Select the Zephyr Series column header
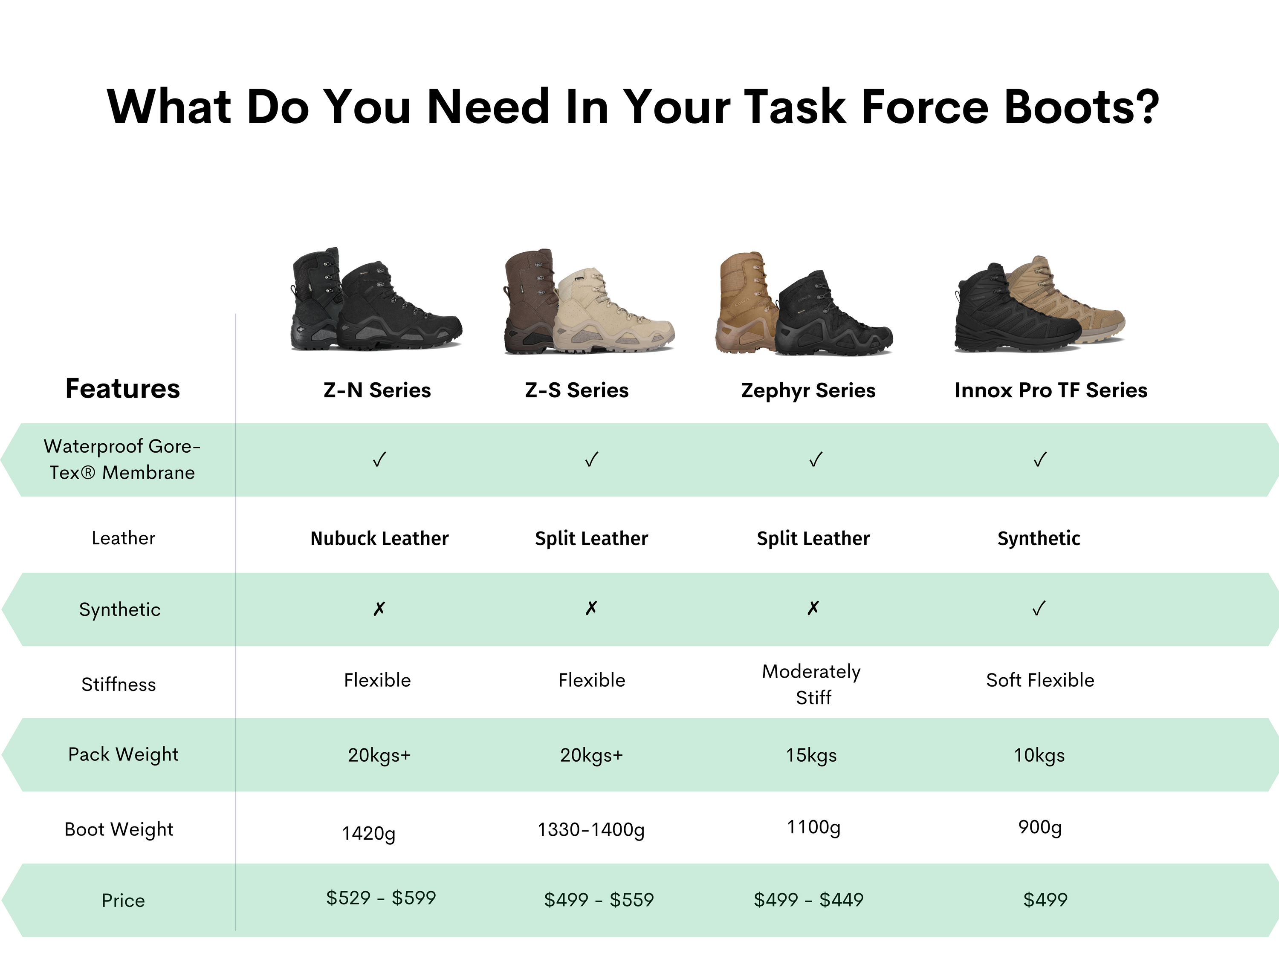The height and width of the screenshot is (959, 1279). point(808,391)
